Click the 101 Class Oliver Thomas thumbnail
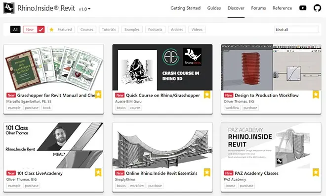Screen dimensions: 326x196 (54, 145)
